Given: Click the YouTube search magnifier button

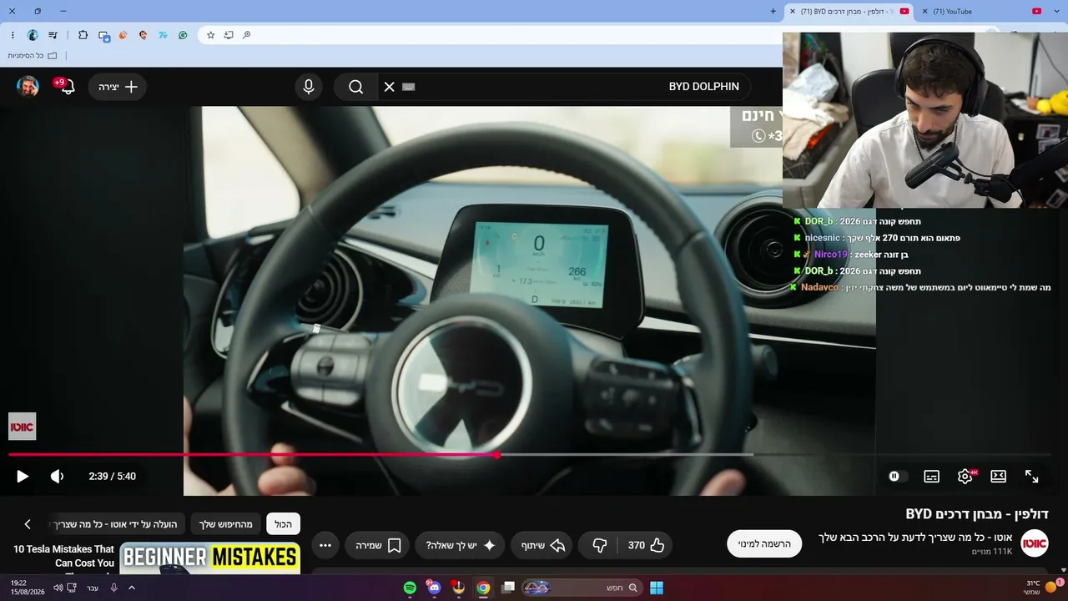Looking at the screenshot, I should coord(356,87).
